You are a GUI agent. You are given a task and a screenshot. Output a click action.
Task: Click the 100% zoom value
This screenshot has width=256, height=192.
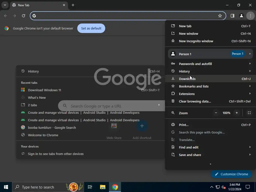coord(226,113)
